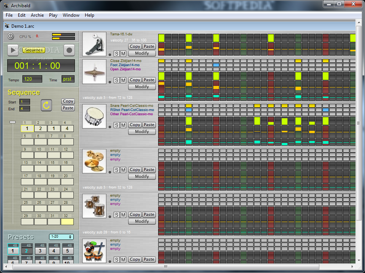Solo the percussion track
Viewport: 365px width, 273px height.
(117, 260)
